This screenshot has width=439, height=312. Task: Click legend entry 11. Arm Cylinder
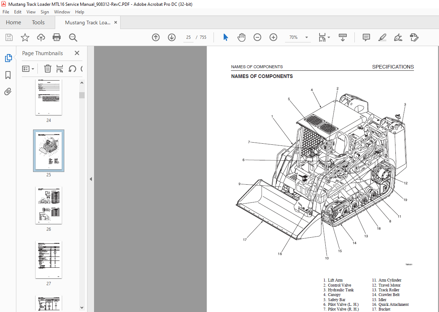(x=387, y=280)
